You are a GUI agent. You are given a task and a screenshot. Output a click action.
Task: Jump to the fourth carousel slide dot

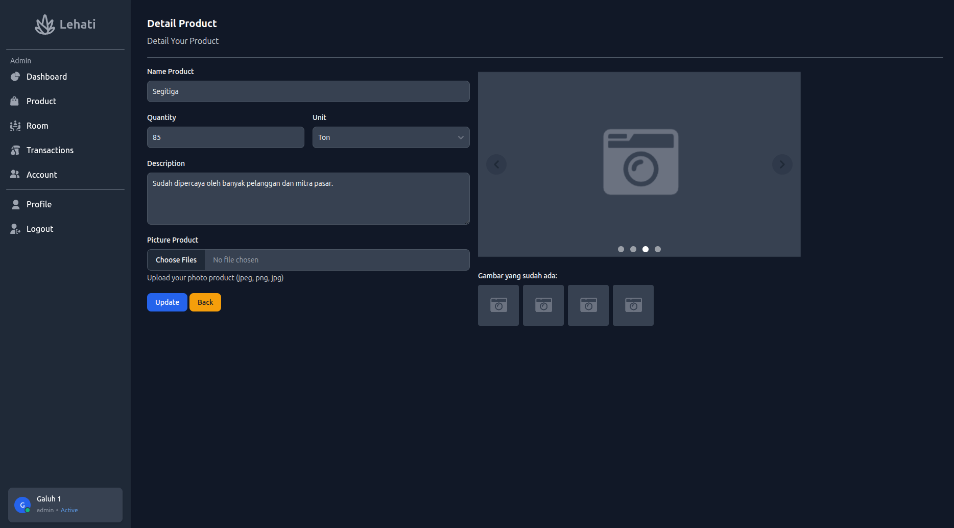(658, 249)
